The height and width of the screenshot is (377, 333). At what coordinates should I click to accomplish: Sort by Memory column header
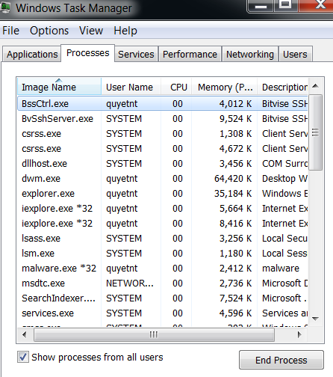pos(224,87)
